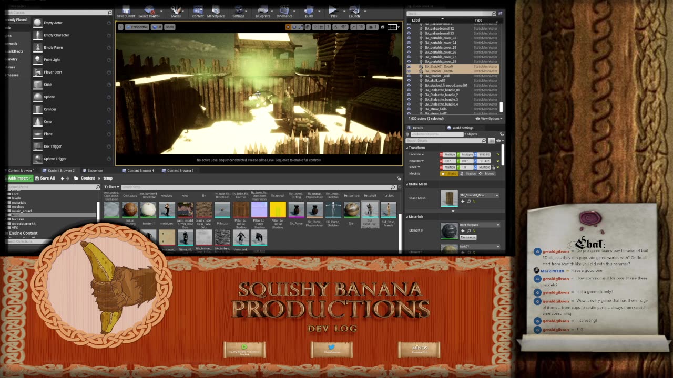Click the Twitter bird link in banner
The image size is (673, 378).
pos(331,349)
